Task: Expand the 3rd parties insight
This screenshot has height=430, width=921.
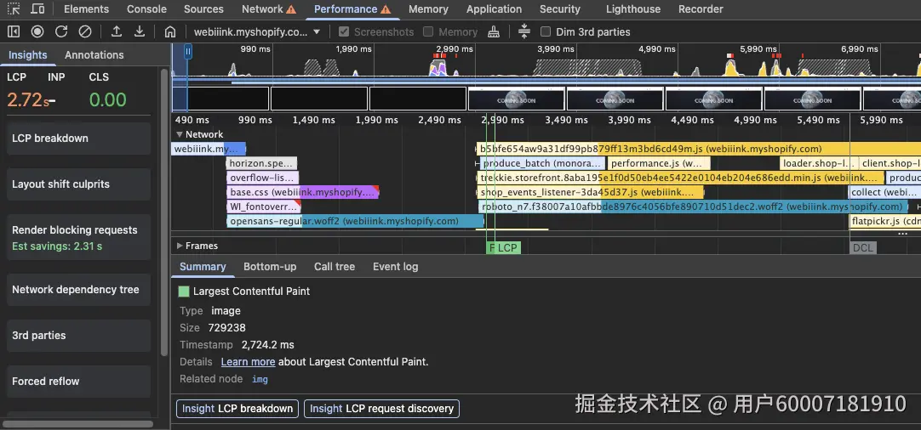Action: pyautogui.click(x=78, y=336)
